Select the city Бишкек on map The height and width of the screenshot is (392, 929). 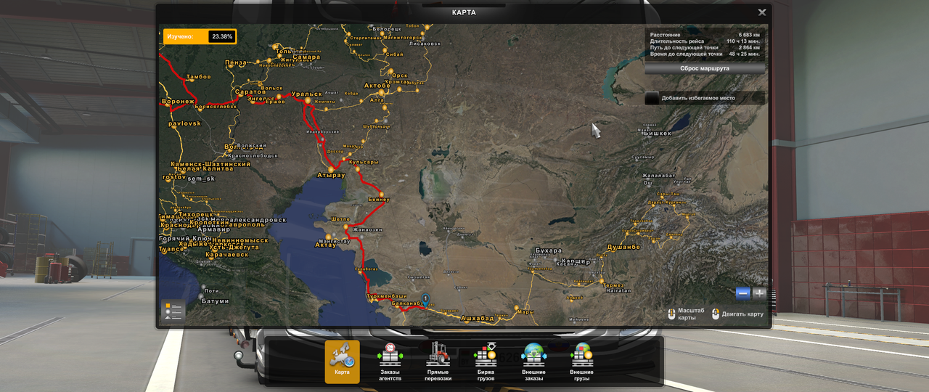656,133
